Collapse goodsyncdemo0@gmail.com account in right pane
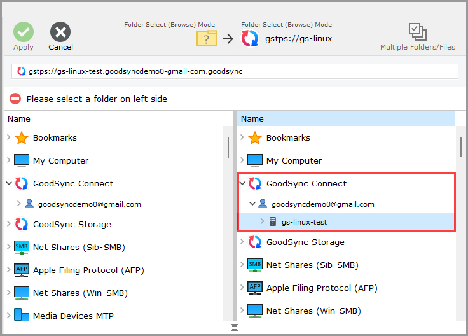Image resolution: width=468 pixels, height=336 pixels. coord(252,204)
